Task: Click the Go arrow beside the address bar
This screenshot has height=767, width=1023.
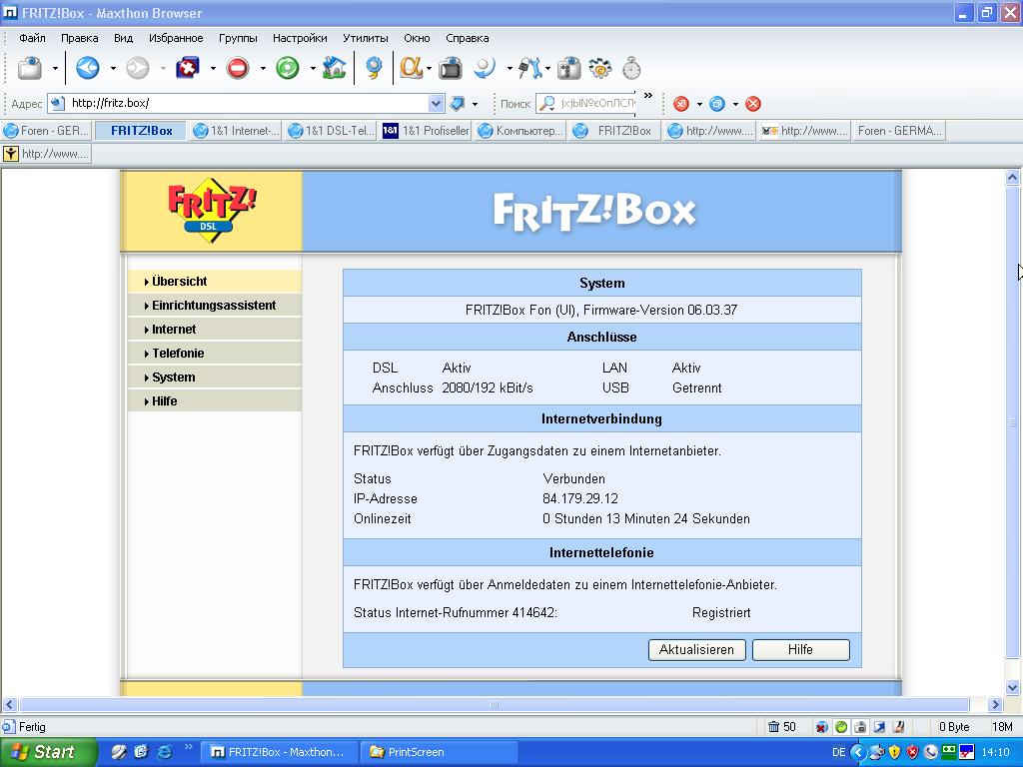Action: click(458, 103)
